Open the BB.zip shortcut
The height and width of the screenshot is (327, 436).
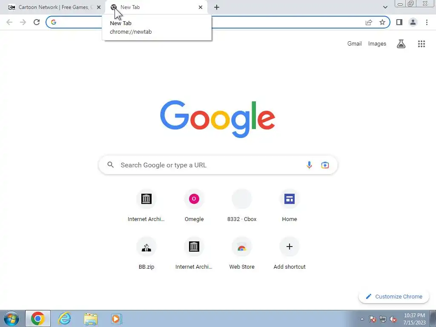pos(146,254)
